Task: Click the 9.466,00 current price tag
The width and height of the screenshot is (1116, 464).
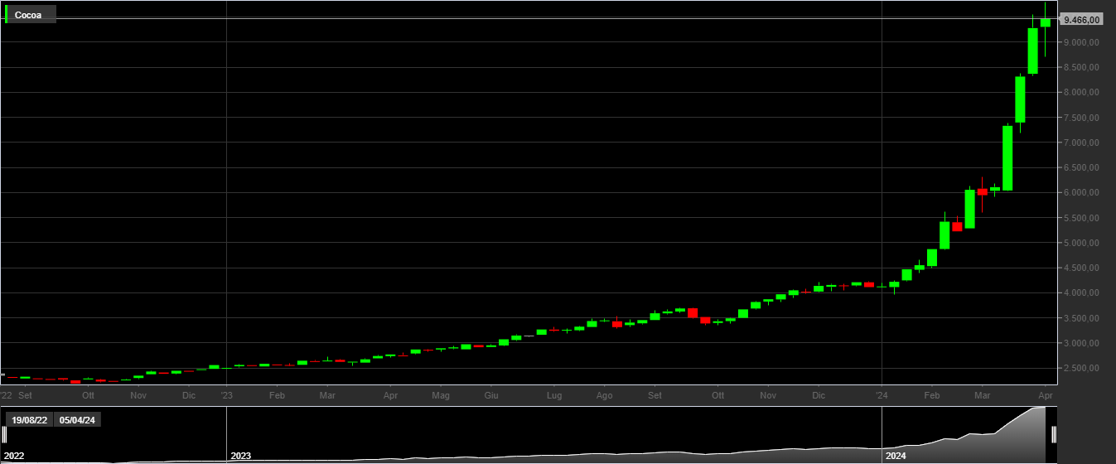Action: coord(1081,19)
